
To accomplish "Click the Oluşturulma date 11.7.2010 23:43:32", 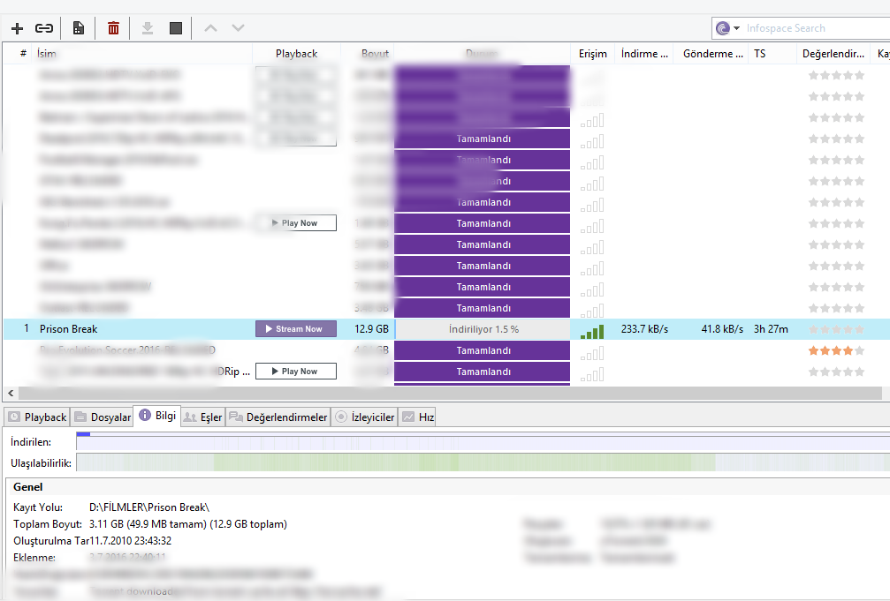I will click(x=131, y=541).
